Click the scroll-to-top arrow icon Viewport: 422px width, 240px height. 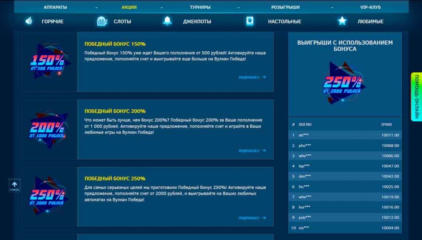pos(14,185)
